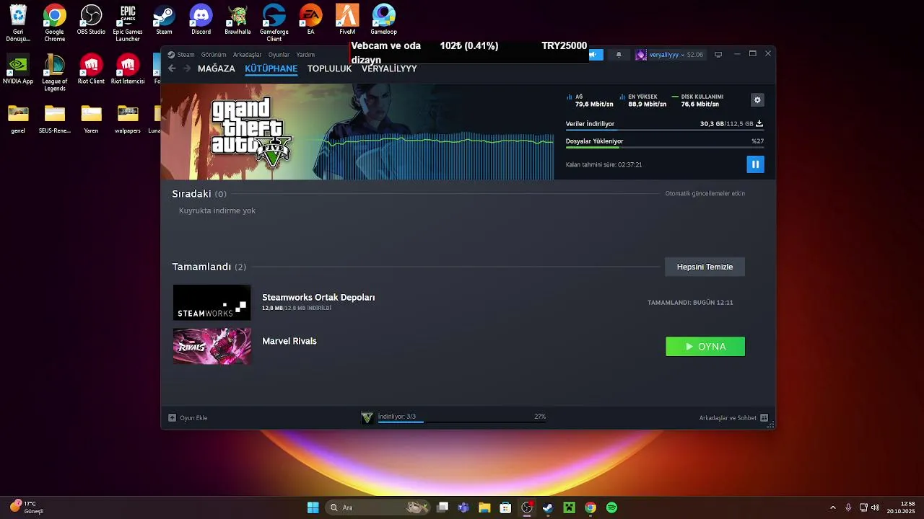
Task: Switch to the MAĞAZA tab
Action: pos(217,68)
